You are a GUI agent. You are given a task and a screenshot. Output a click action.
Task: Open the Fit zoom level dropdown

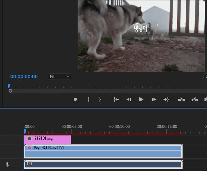[x=59, y=77]
